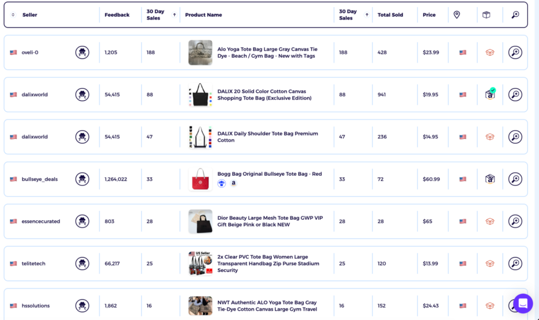
Task: Open spy icon for telitetech
Action: point(82,264)
